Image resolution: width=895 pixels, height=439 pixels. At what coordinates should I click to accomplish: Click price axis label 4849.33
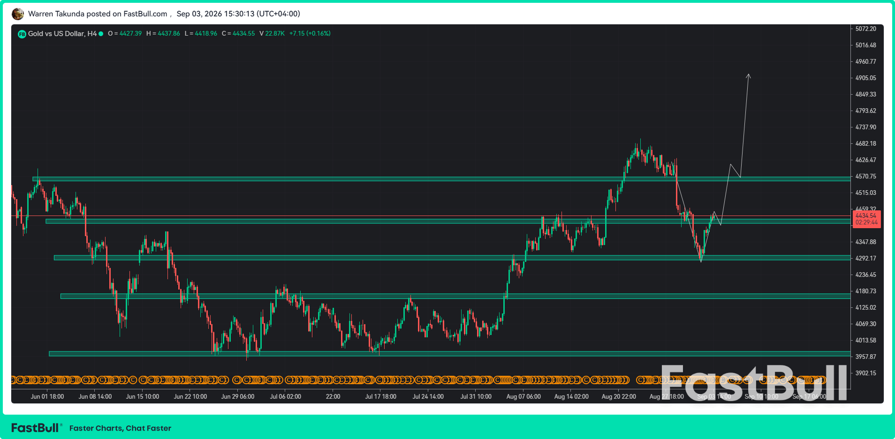[866, 95]
